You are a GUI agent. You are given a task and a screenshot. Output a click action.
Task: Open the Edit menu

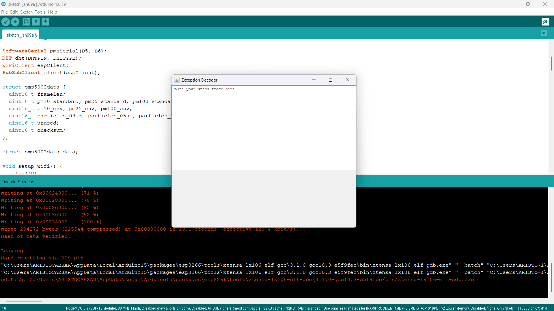click(14, 12)
